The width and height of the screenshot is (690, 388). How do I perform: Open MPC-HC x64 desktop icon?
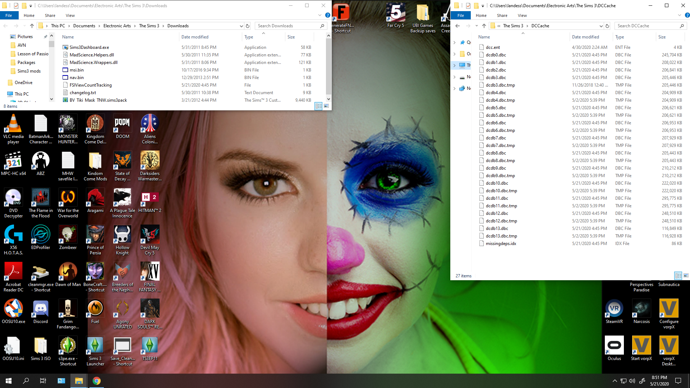[x=13, y=163]
